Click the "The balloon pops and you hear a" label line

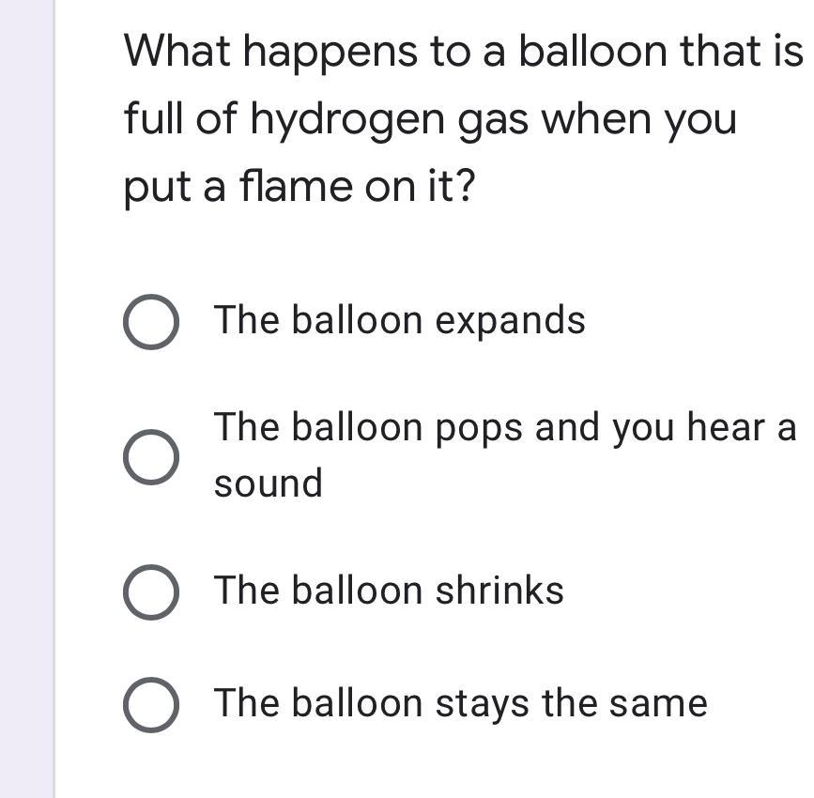(504, 428)
